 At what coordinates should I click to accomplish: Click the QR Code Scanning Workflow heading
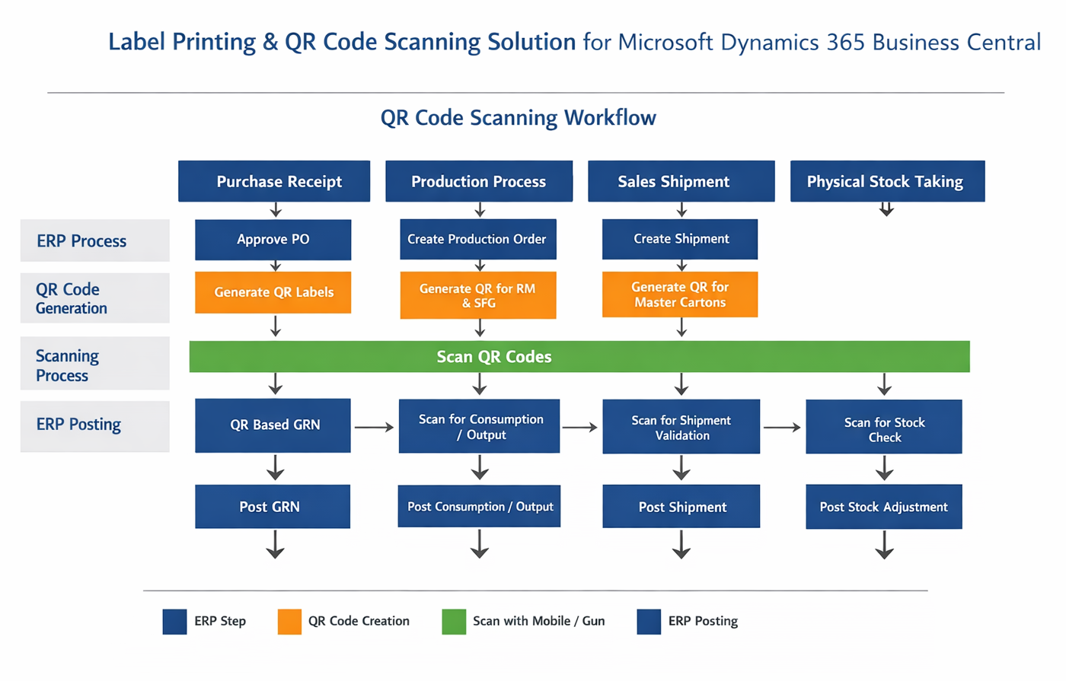click(519, 118)
